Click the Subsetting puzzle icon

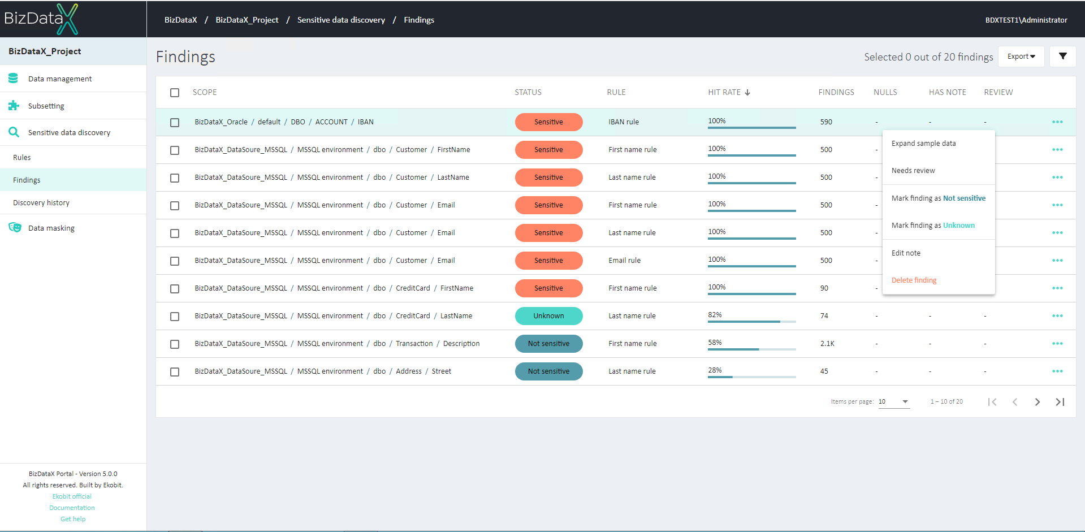14,105
